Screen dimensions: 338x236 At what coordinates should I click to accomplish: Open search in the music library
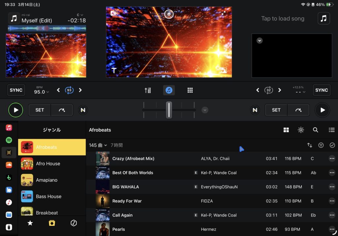316,130
